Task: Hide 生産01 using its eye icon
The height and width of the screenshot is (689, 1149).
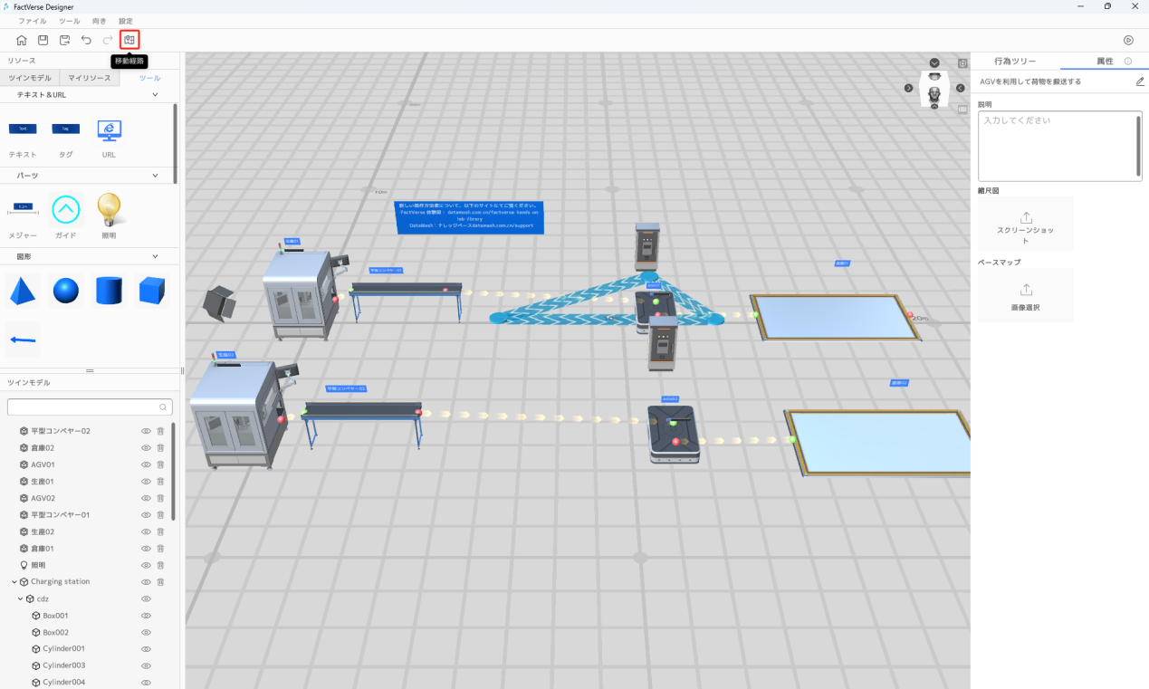Action: (x=146, y=482)
